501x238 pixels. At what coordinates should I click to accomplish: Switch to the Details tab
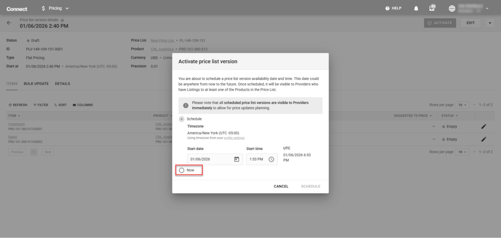point(62,84)
